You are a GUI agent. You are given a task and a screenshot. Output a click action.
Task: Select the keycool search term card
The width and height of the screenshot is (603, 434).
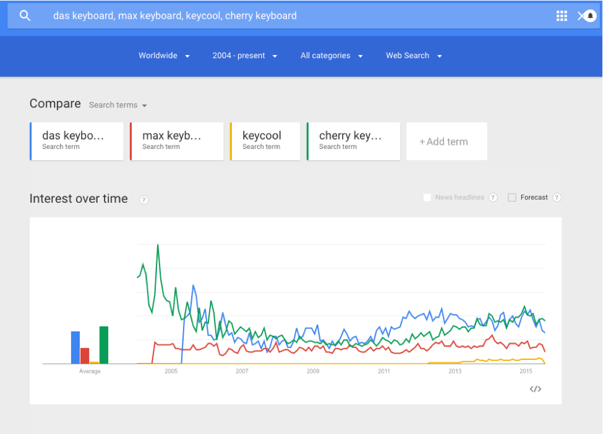(x=265, y=142)
